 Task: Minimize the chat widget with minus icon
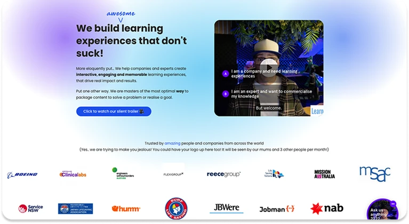393,203
